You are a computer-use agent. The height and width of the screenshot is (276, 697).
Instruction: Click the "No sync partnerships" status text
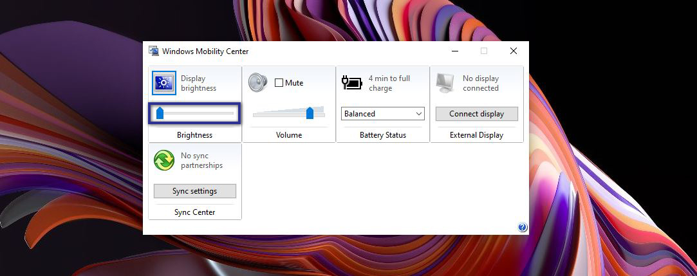pos(201,160)
